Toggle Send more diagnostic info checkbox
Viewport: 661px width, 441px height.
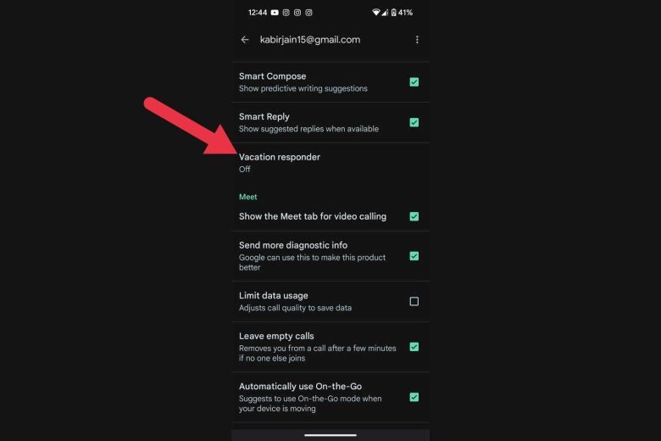point(414,256)
